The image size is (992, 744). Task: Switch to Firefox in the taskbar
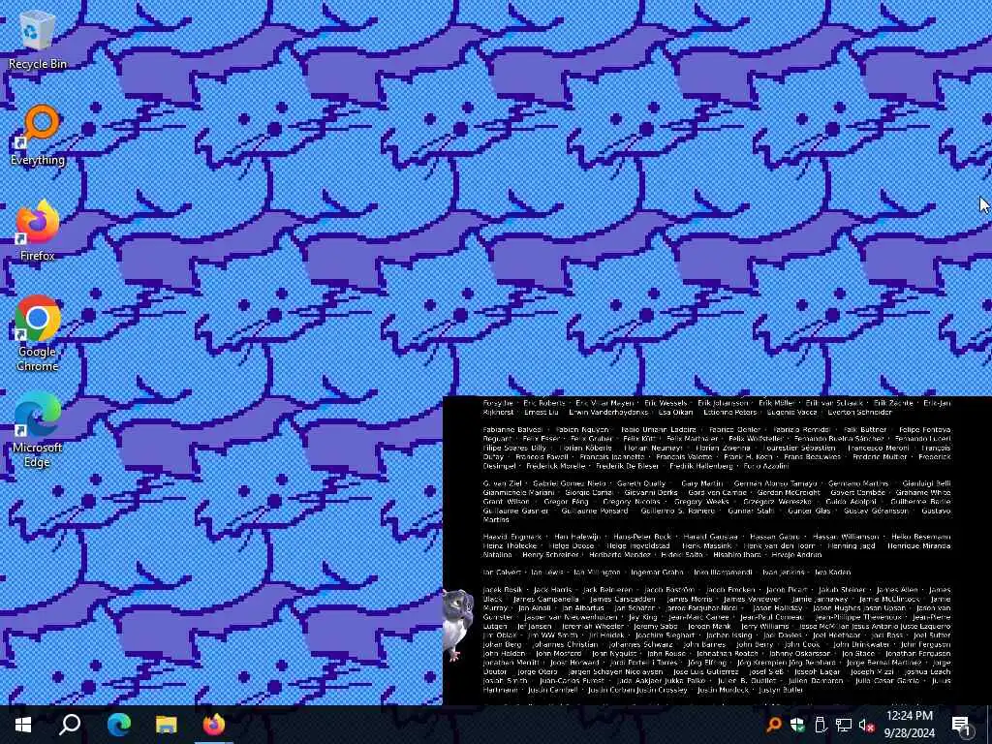214,725
